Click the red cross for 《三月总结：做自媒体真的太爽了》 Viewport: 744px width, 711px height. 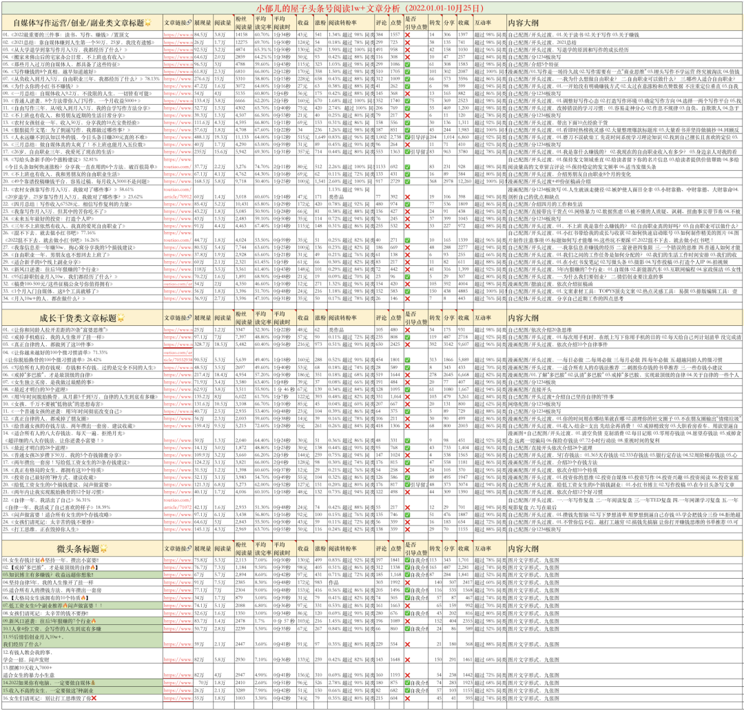point(407,144)
